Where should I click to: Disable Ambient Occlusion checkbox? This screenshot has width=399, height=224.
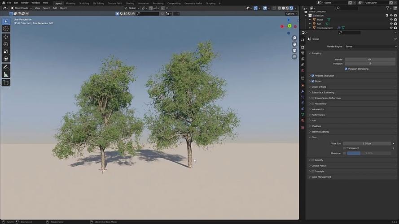click(313, 76)
